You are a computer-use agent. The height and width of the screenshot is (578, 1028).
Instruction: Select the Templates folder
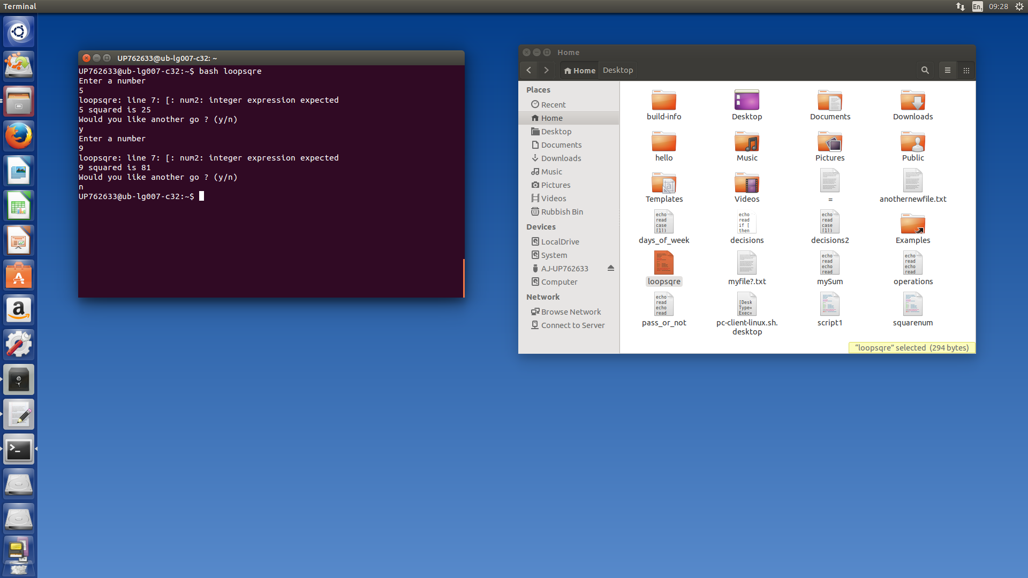[664, 187]
